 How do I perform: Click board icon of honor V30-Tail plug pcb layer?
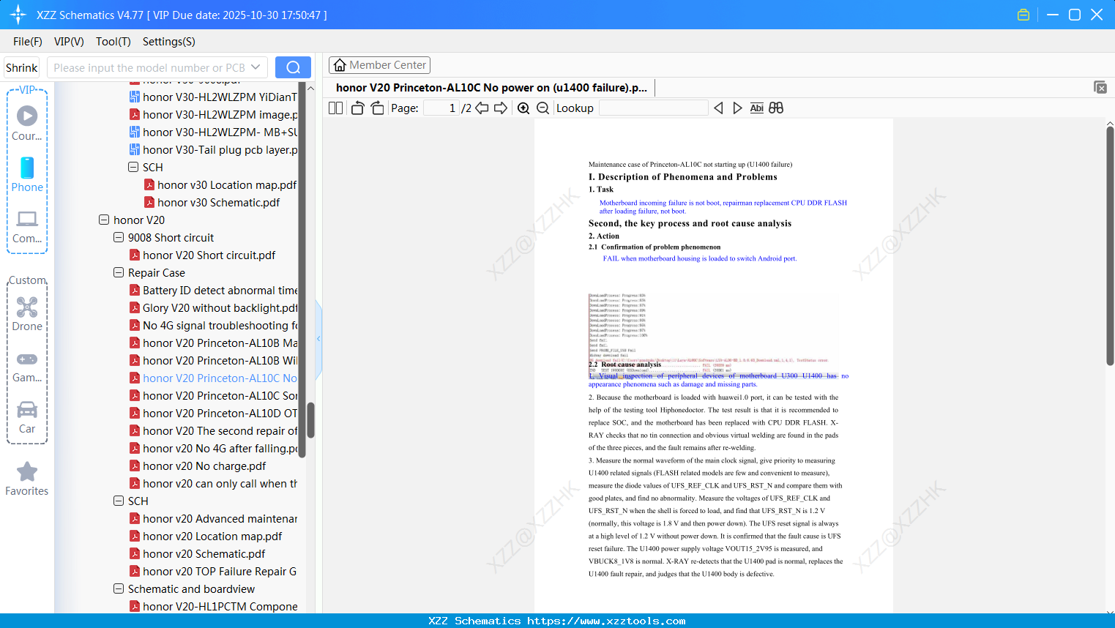tap(135, 150)
